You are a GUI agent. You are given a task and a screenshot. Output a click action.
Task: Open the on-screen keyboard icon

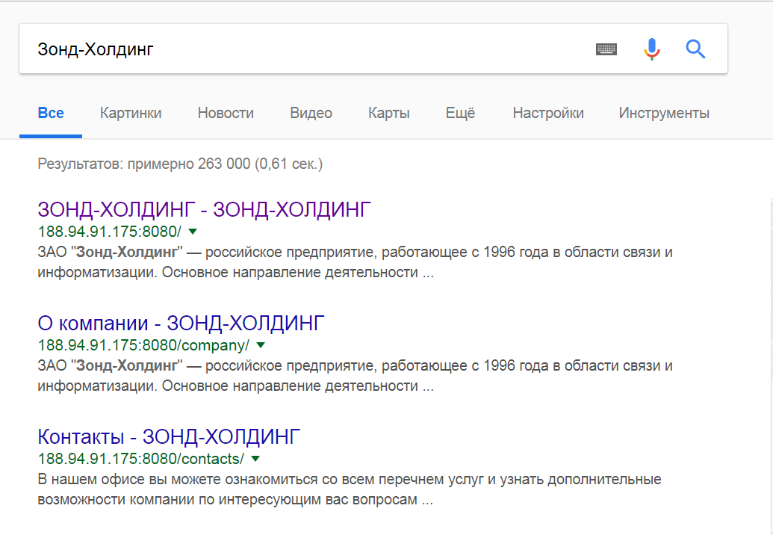tap(606, 49)
